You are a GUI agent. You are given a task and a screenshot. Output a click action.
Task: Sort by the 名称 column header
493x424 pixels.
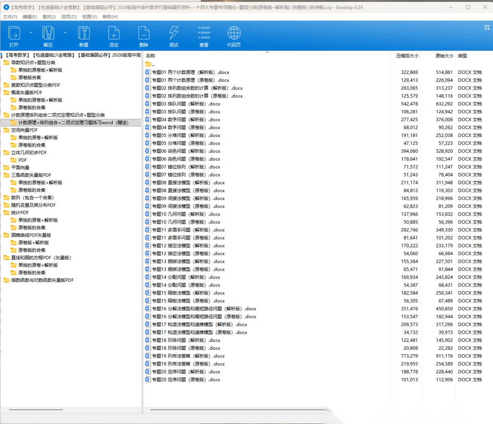click(151, 56)
